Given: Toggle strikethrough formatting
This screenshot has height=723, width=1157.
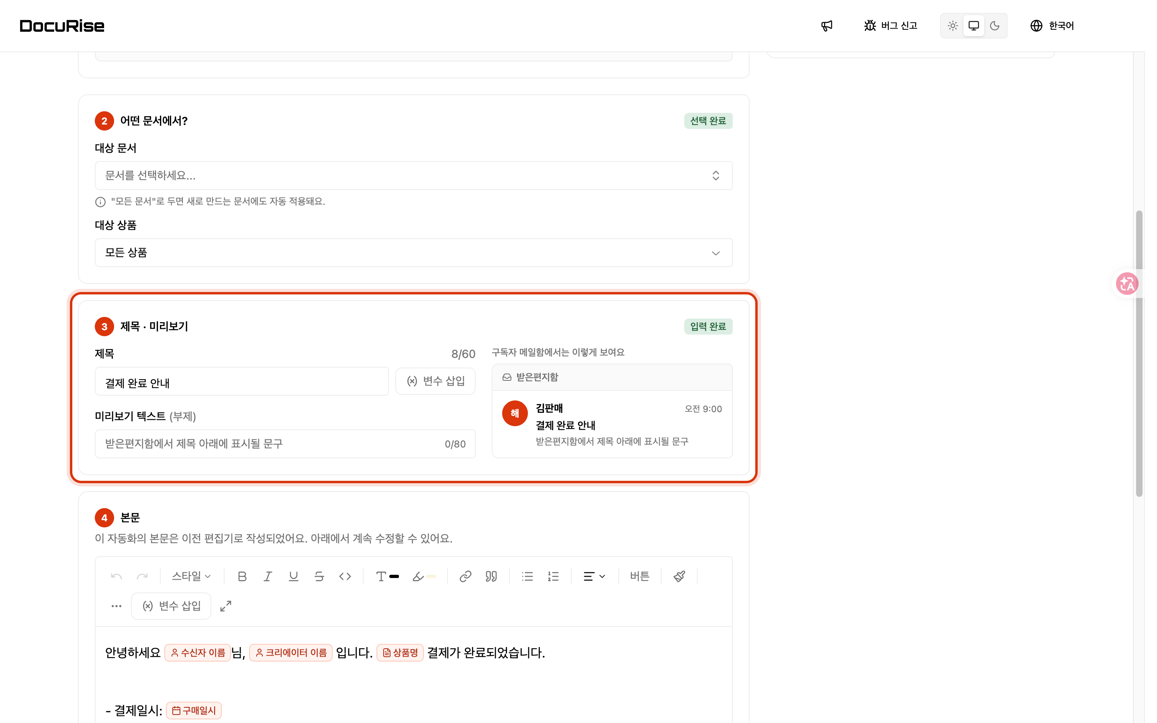Looking at the screenshot, I should point(319,576).
